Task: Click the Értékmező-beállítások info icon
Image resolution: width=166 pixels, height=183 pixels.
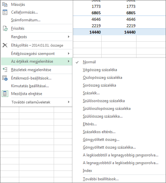Action: [x=5, y=78]
